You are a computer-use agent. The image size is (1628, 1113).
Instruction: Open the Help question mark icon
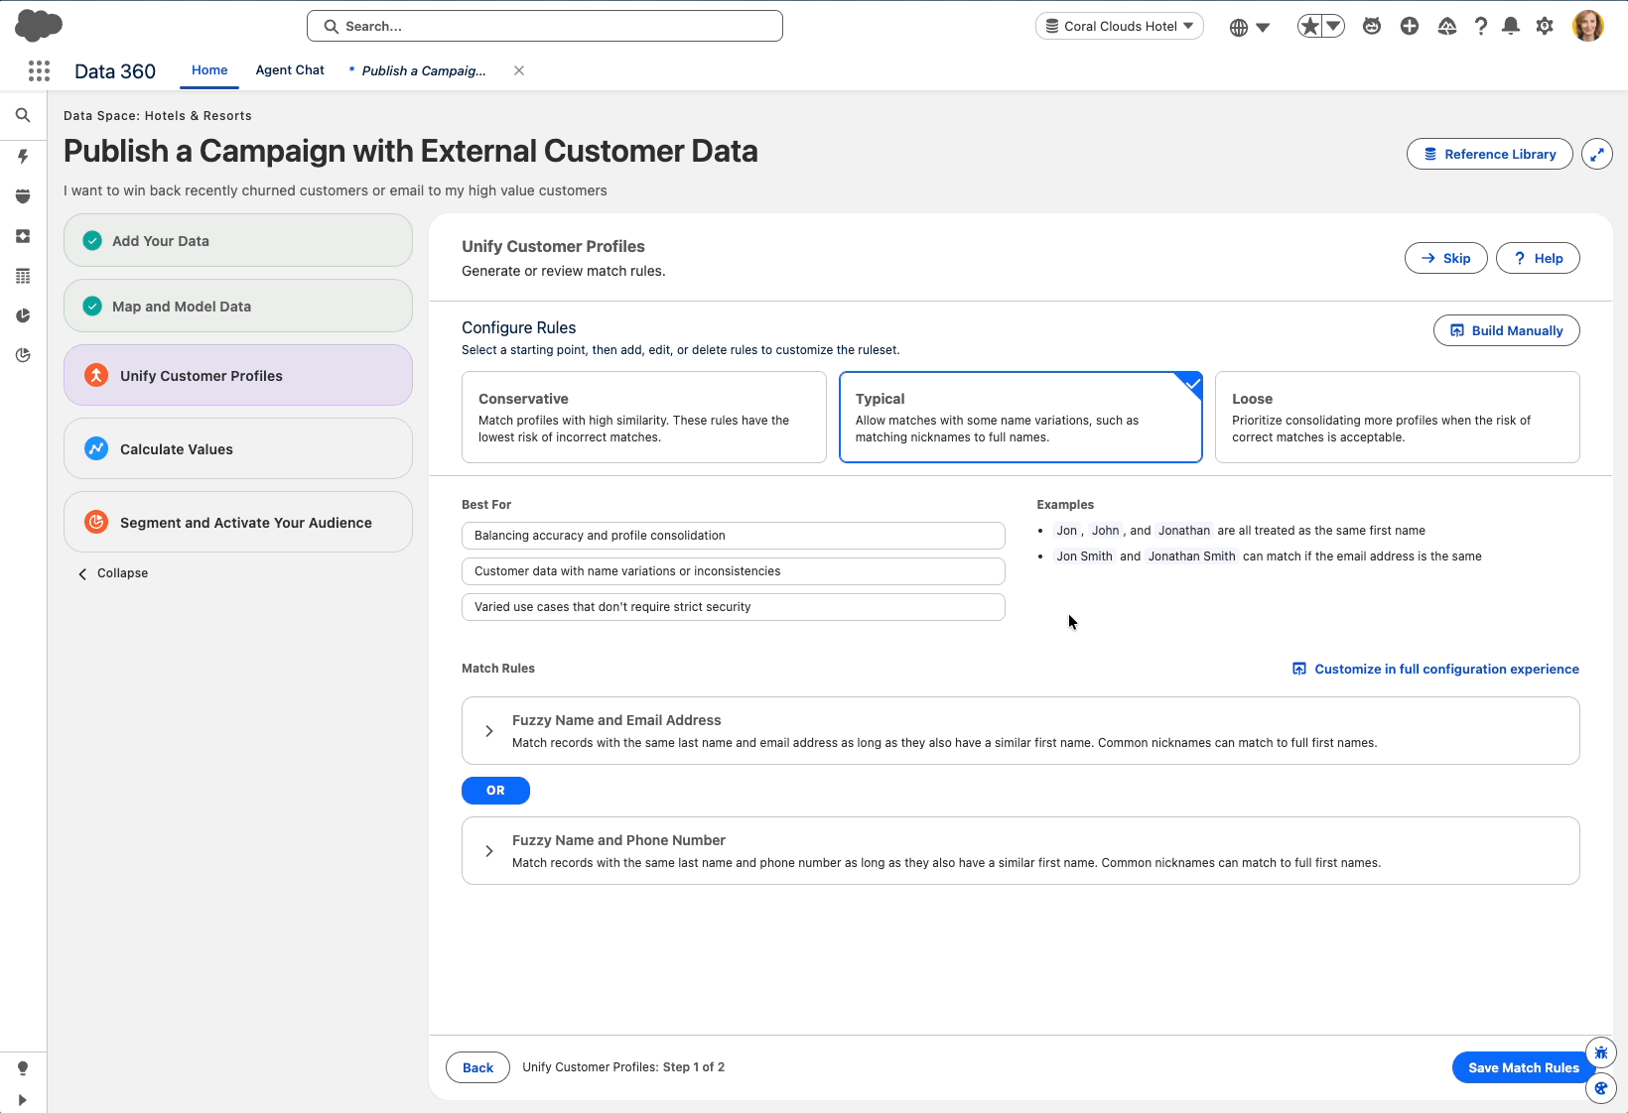(1481, 27)
